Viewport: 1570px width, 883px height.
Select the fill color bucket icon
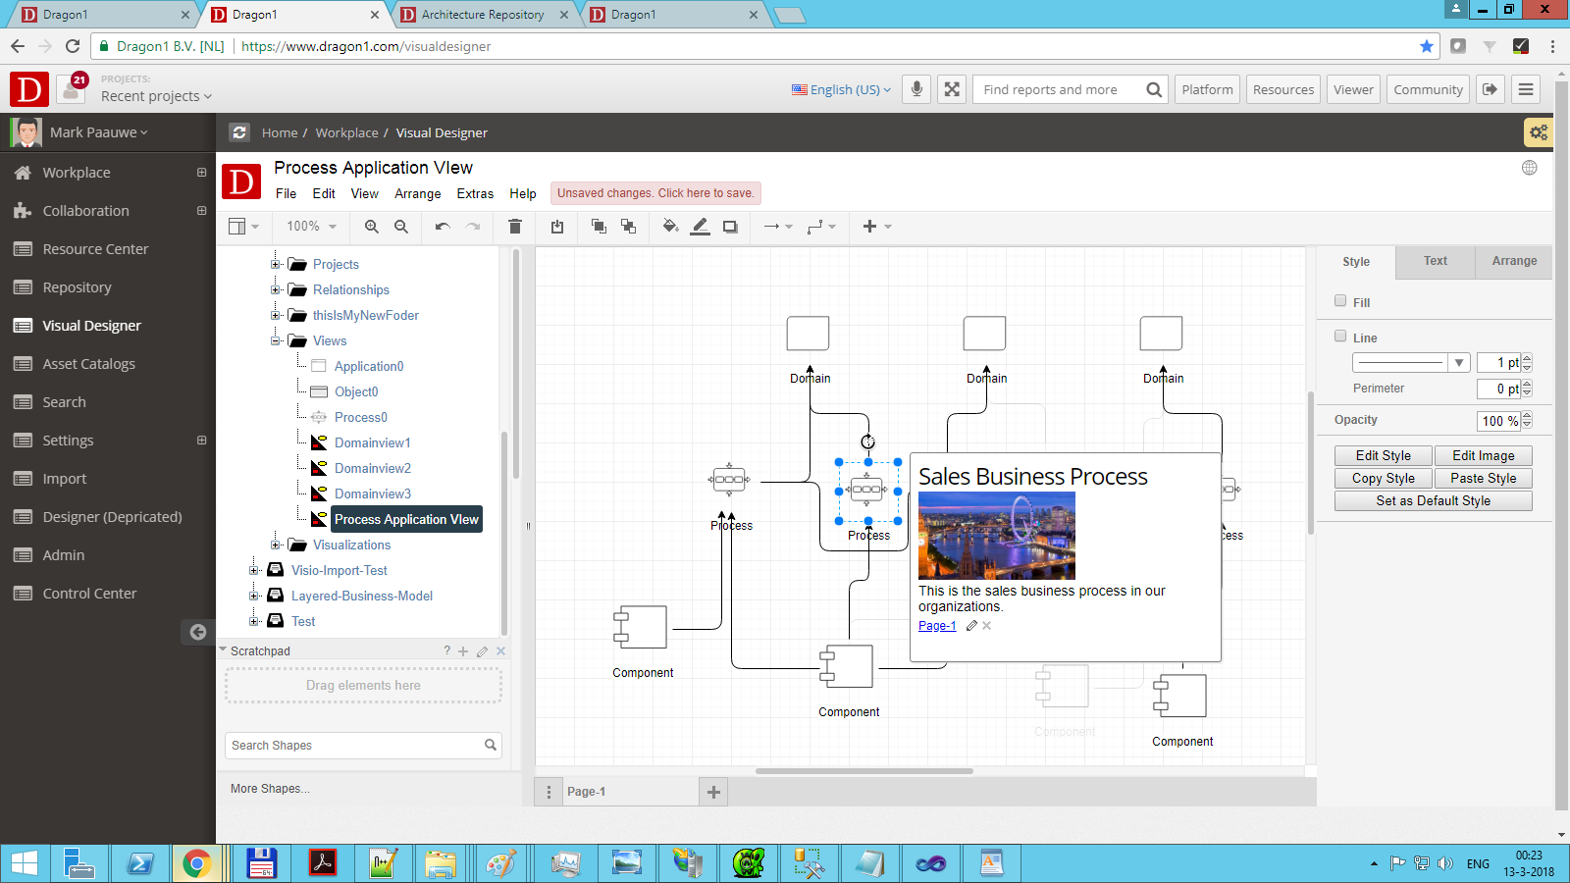(670, 227)
